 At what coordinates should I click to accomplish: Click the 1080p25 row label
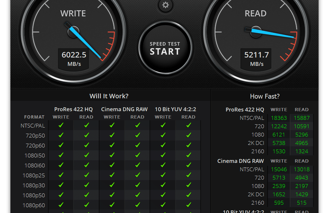tap(34, 175)
